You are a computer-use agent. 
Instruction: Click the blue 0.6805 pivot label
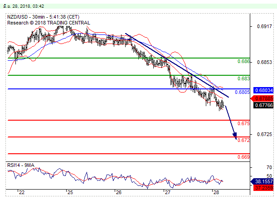(x=242, y=92)
